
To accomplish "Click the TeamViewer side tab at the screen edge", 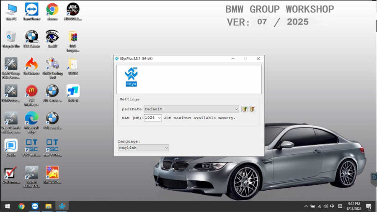I will point(374,178).
